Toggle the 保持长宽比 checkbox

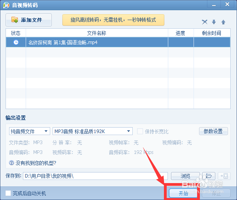(140, 131)
